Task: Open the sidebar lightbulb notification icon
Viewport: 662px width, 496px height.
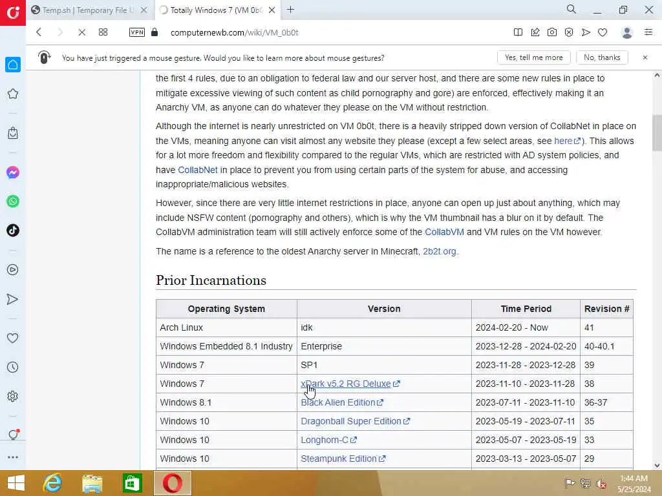Action: coord(14,434)
